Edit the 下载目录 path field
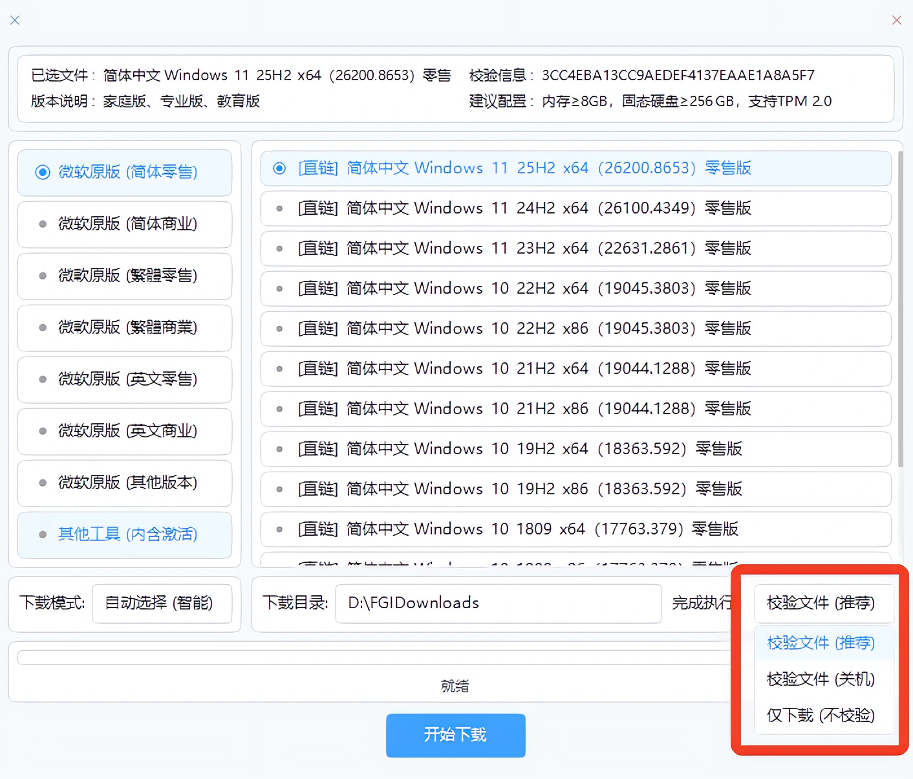Image resolution: width=913 pixels, height=779 pixels. pyautogui.click(x=499, y=604)
